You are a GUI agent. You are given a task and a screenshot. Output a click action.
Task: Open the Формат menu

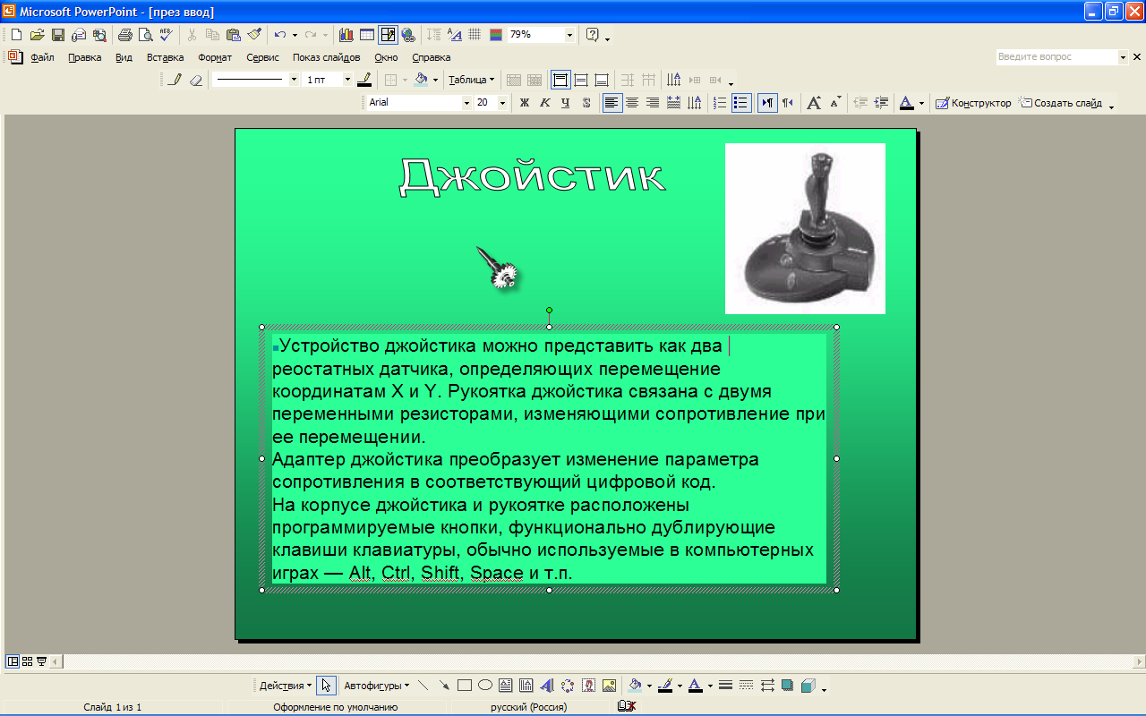215,57
